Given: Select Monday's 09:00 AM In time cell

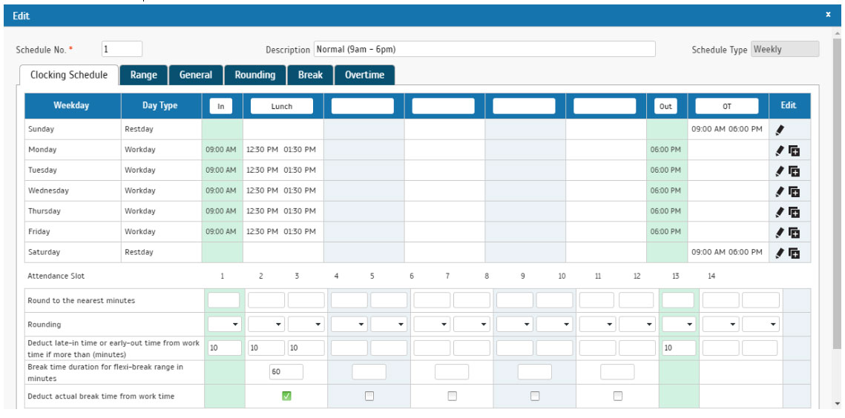Looking at the screenshot, I should (222, 150).
